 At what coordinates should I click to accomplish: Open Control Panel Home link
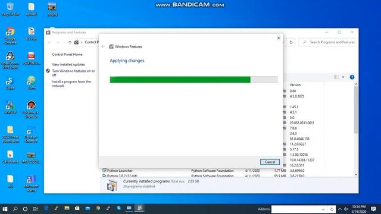click(67, 54)
